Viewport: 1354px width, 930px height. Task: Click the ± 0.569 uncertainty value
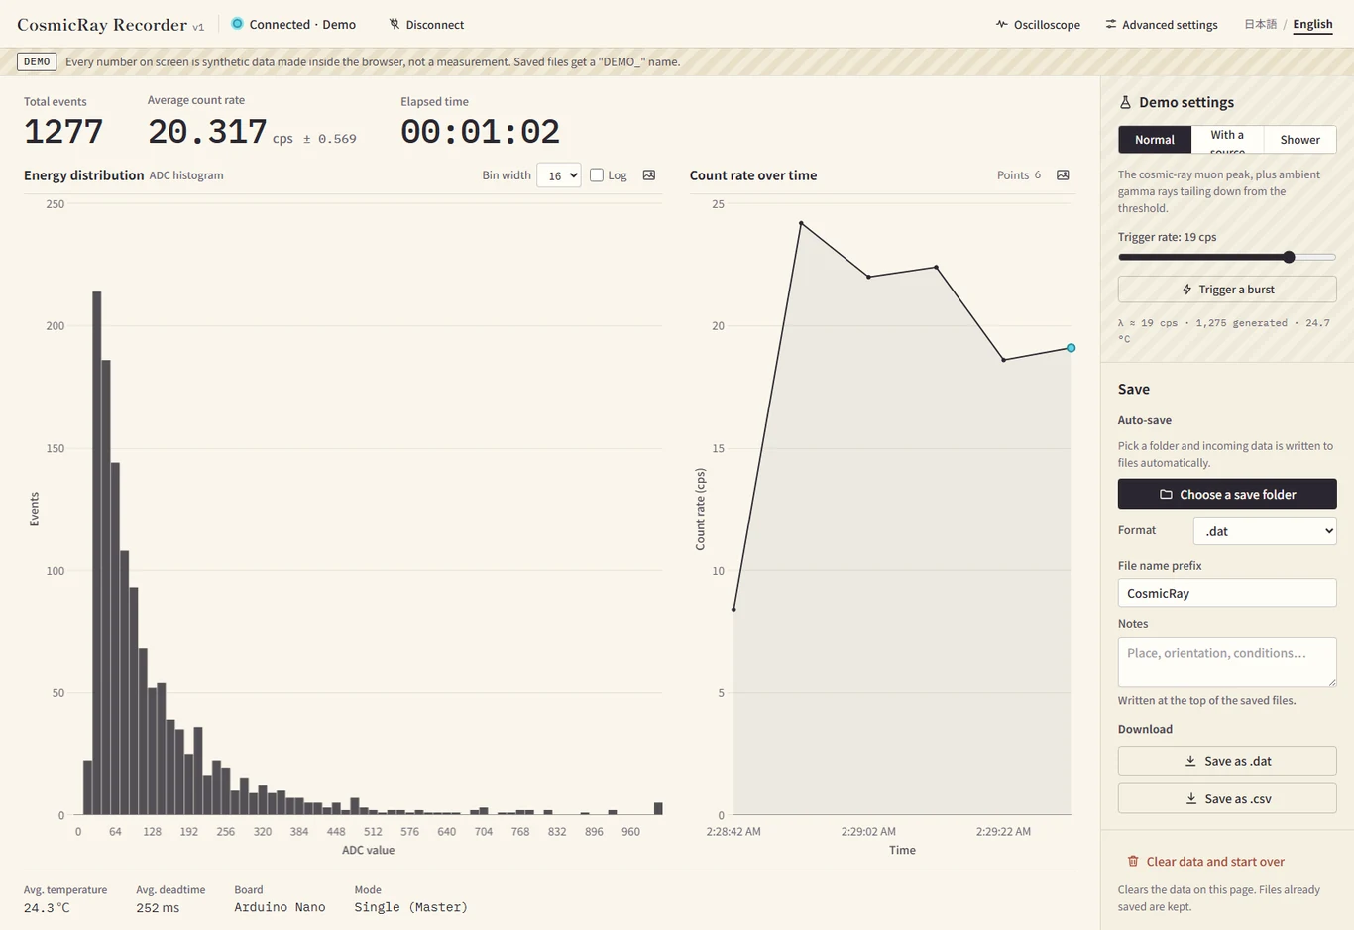tap(329, 139)
